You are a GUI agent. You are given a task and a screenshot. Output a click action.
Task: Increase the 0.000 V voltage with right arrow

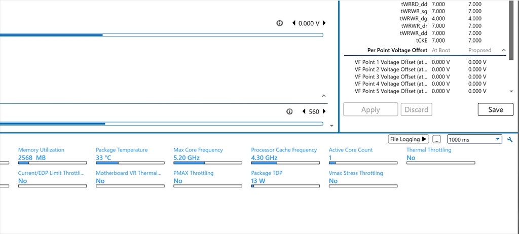pyautogui.click(x=324, y=23)
